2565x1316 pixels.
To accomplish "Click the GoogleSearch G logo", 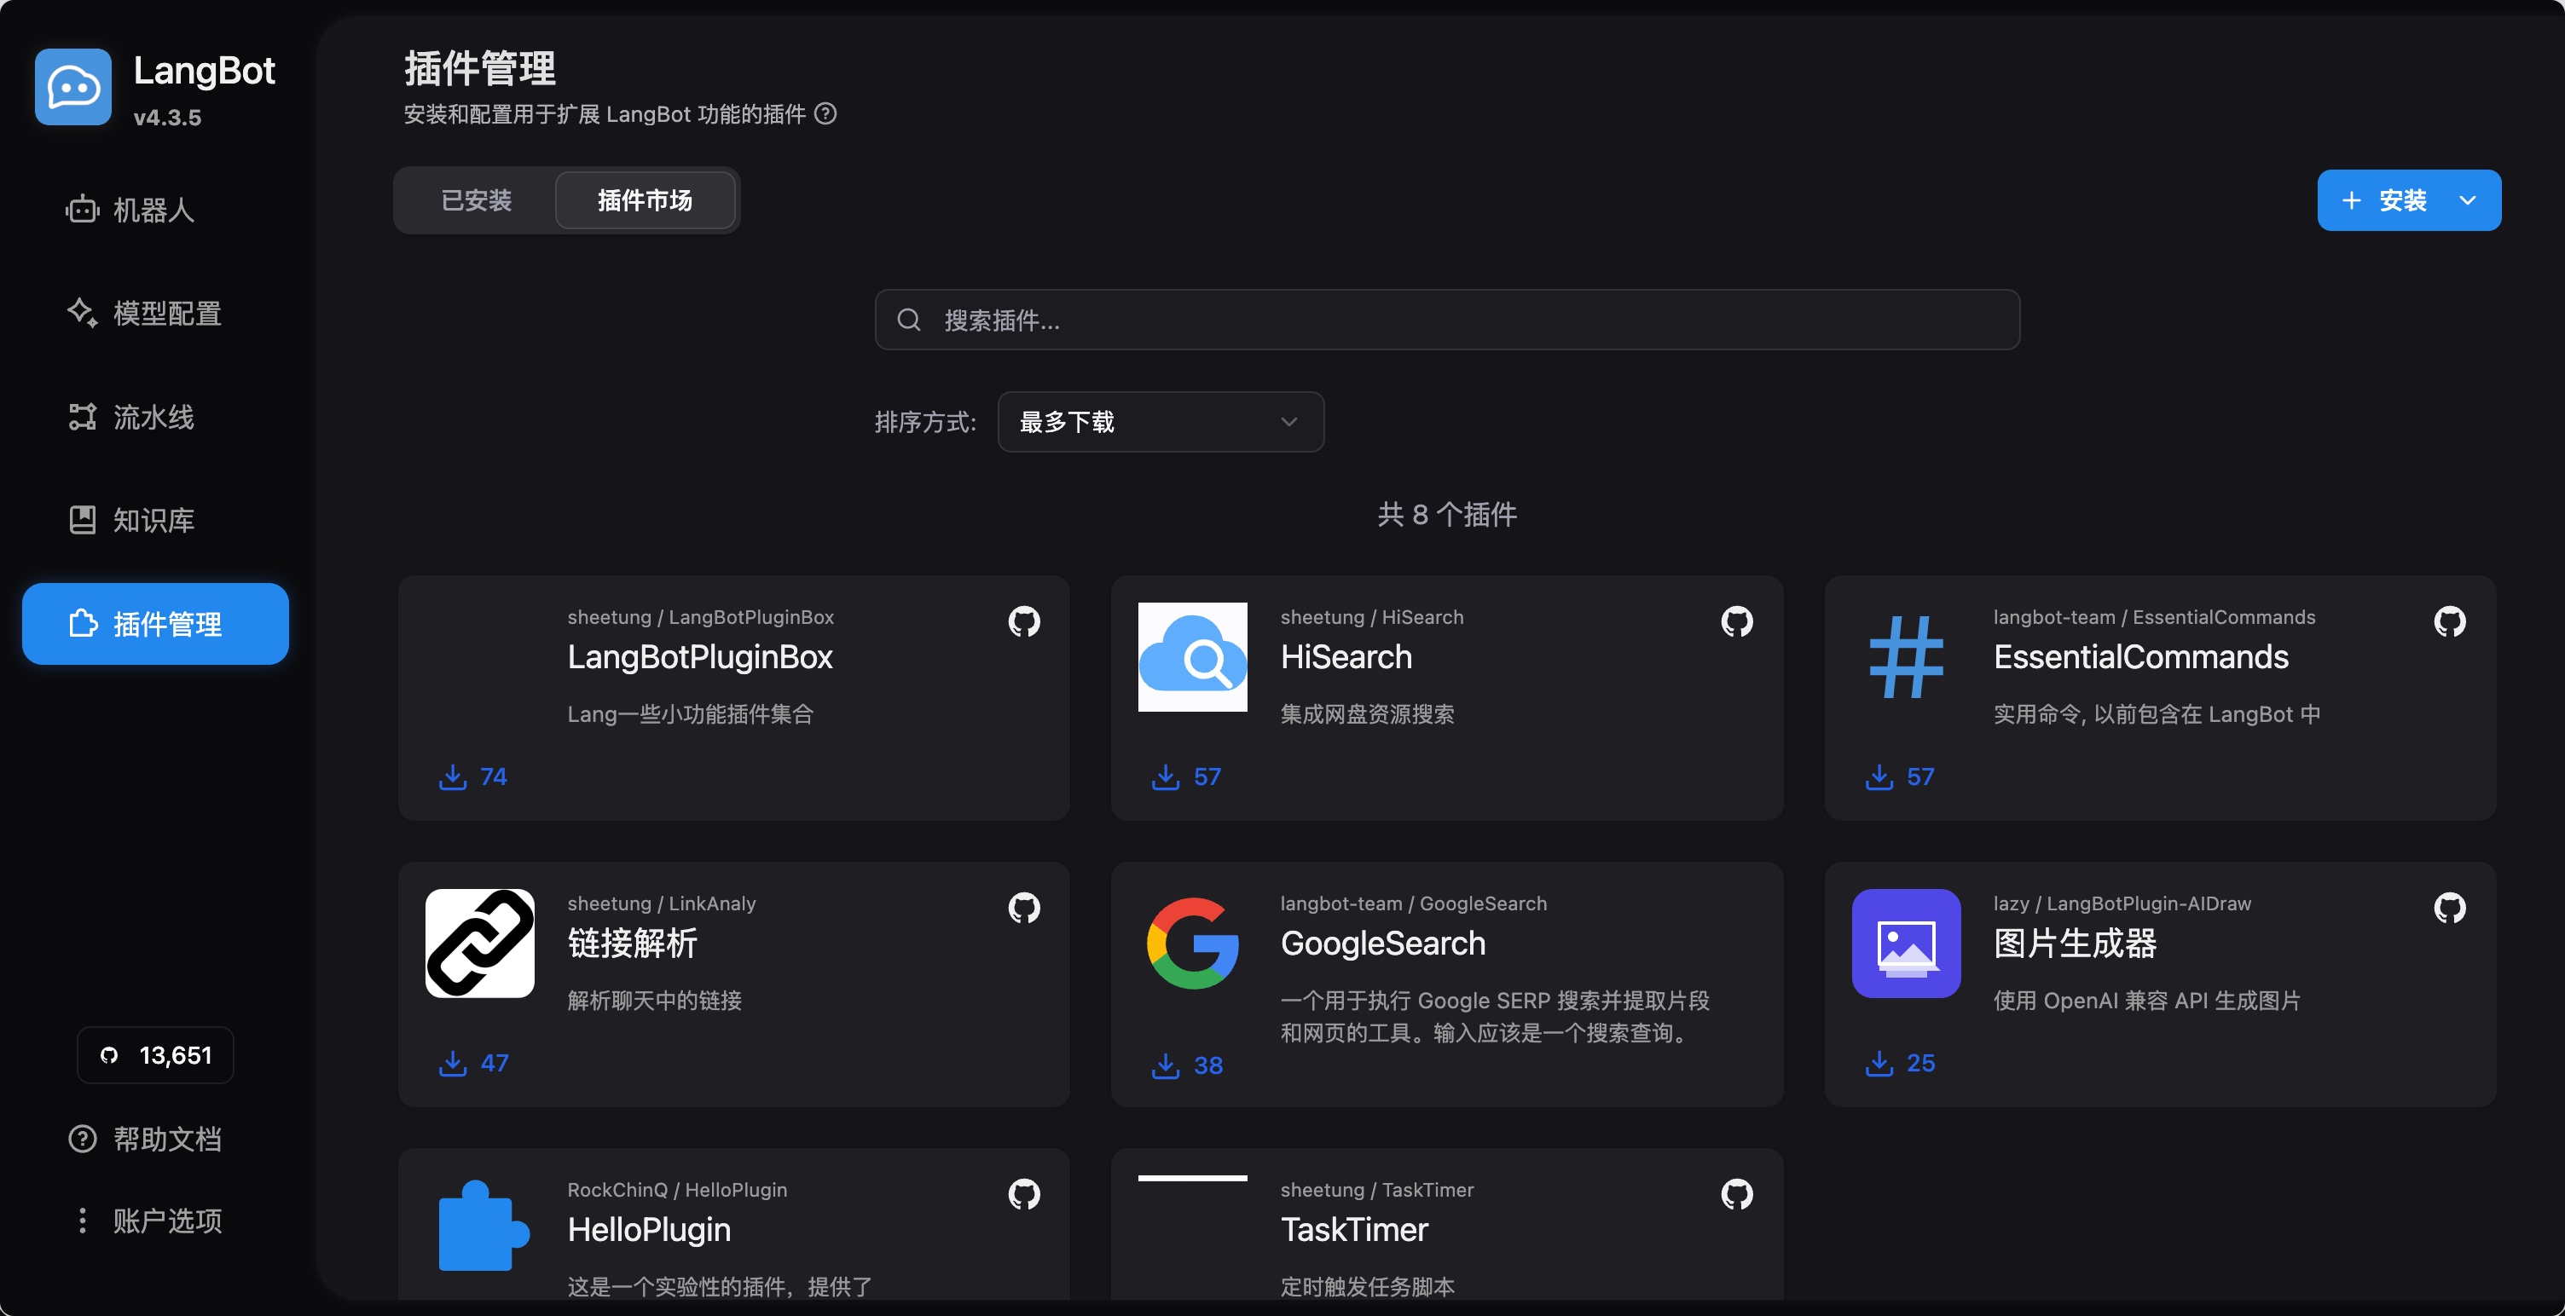I will pyautogui.click(x=1193, y=944).
